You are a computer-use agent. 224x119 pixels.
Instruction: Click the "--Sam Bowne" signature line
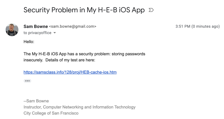(36, 101)
